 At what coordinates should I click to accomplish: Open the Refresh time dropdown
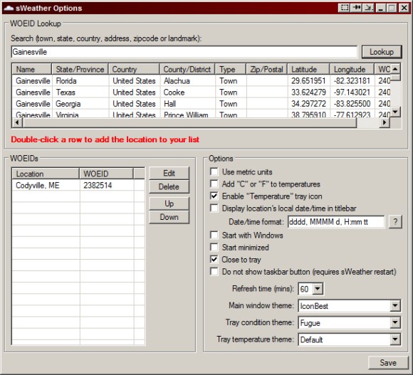[x=318, y=289]
